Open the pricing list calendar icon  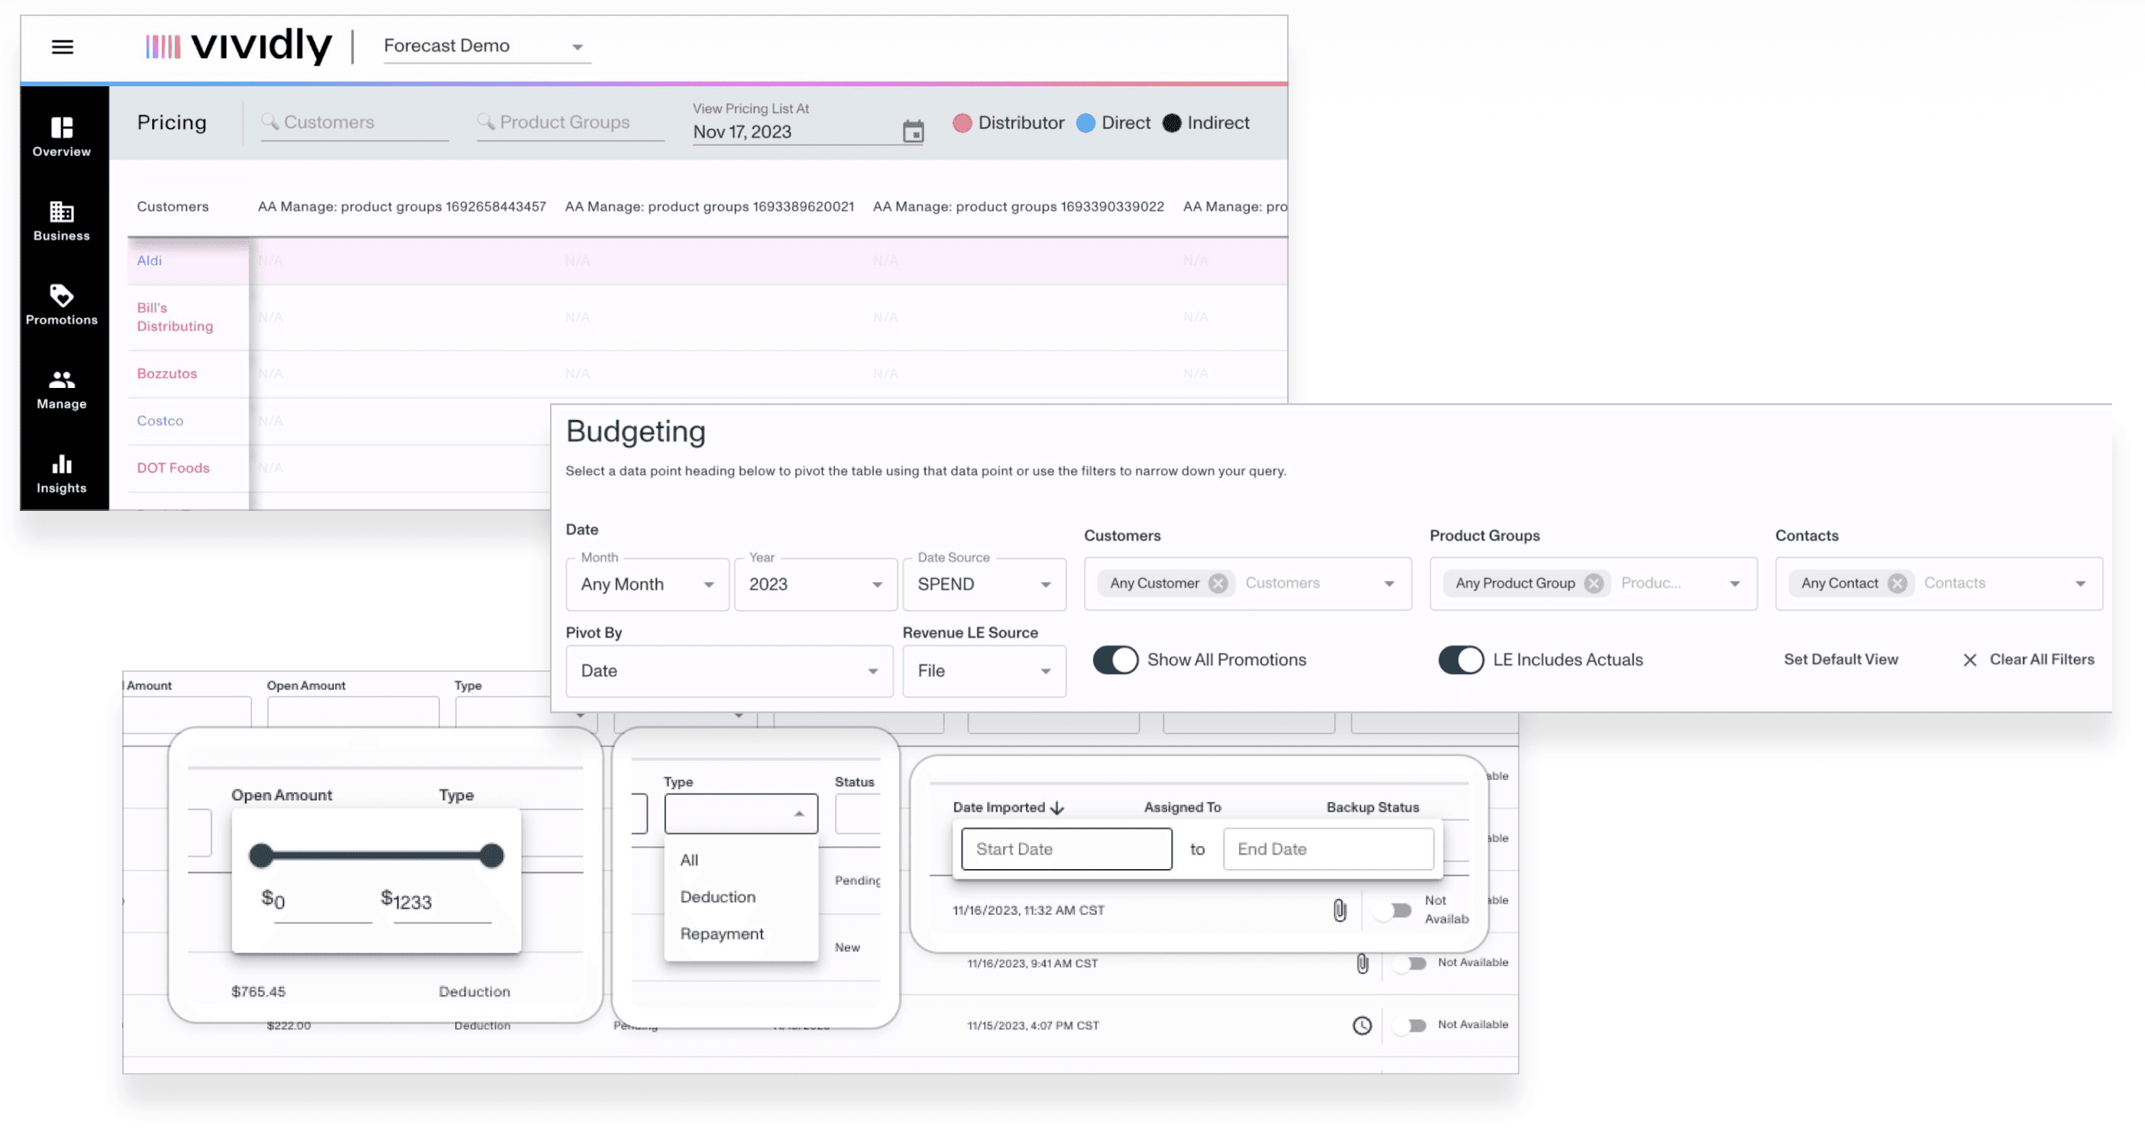pos(913,131)
